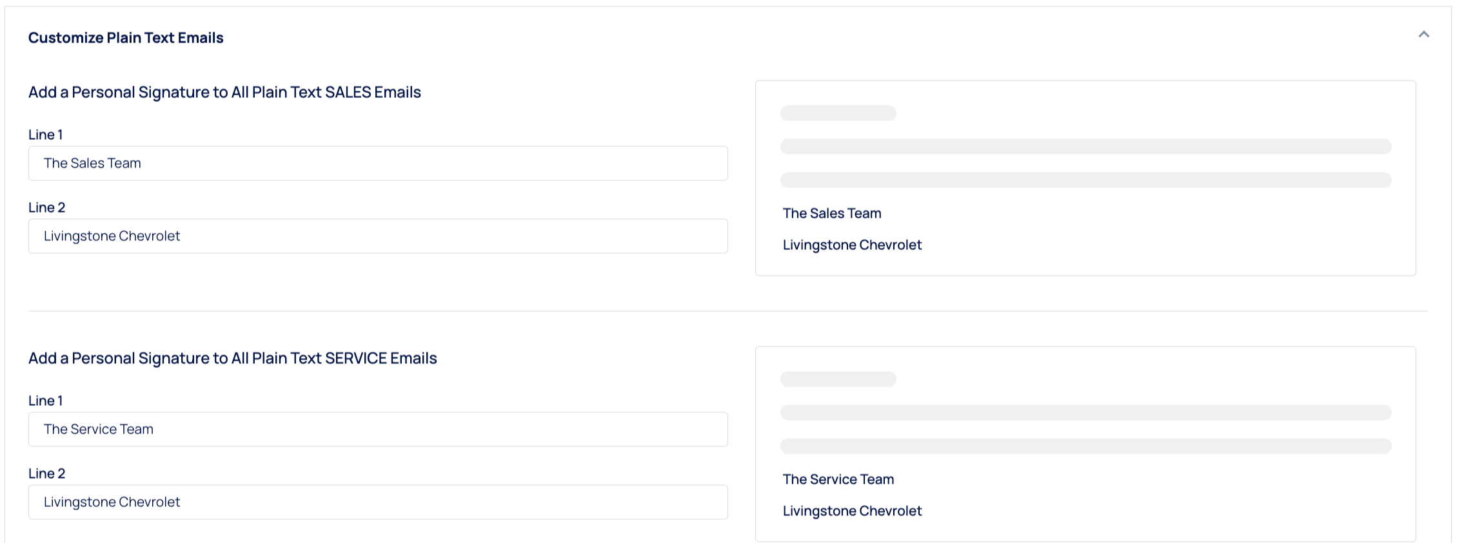Click the Customize Plain Text Emails header title
The height and width of the screenshot is (543, 1464).
pyautogui.click(x=126, y=38)
